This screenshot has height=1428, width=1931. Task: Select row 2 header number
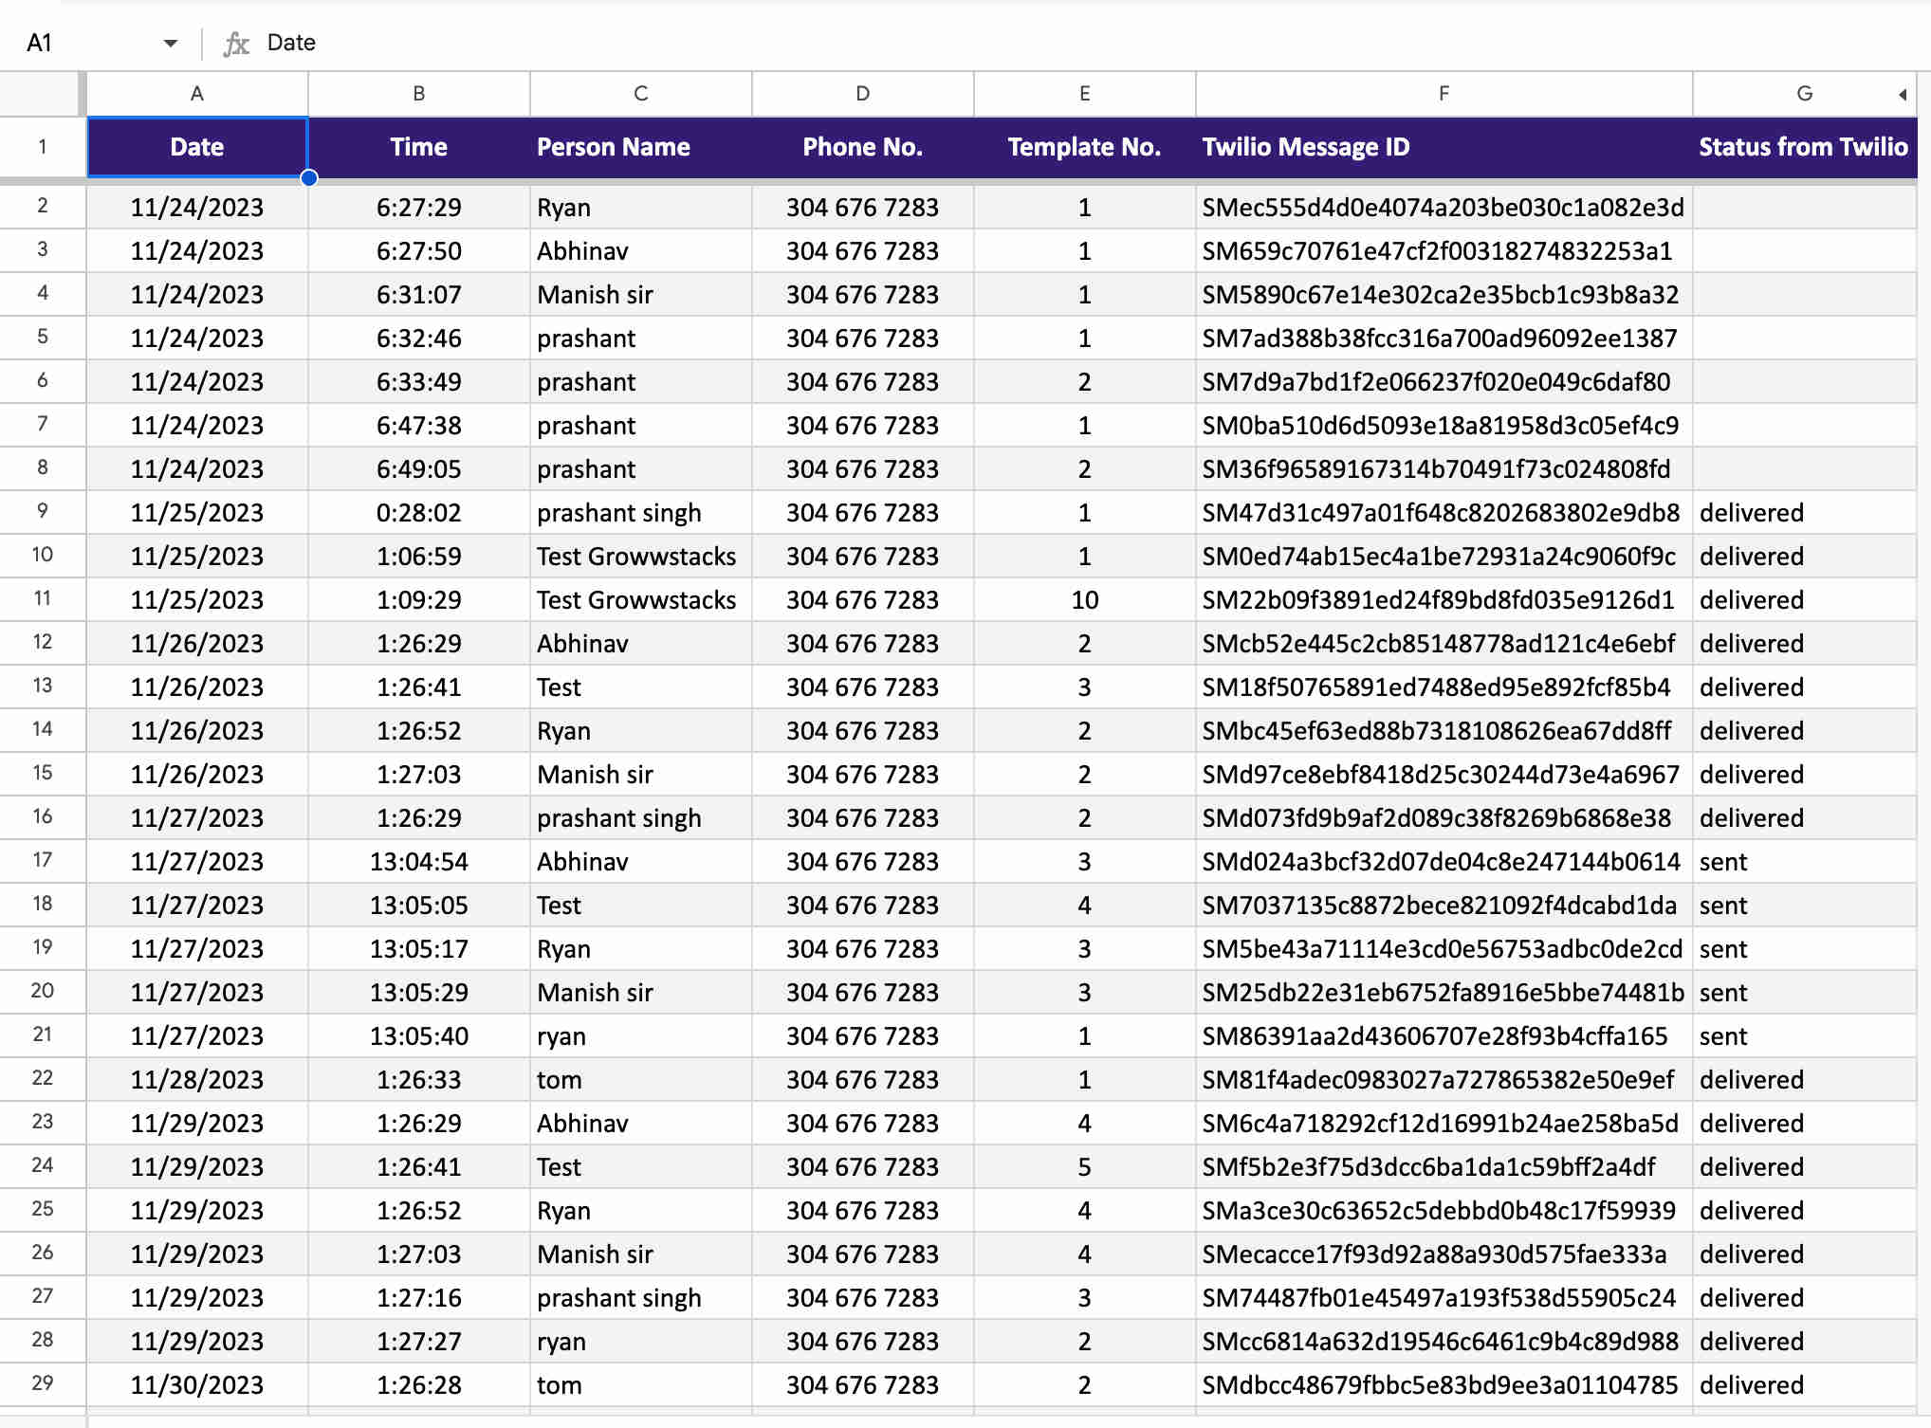43,207
